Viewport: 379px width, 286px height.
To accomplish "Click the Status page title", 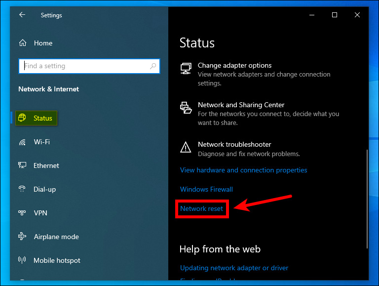I will (x=197, y=43).
